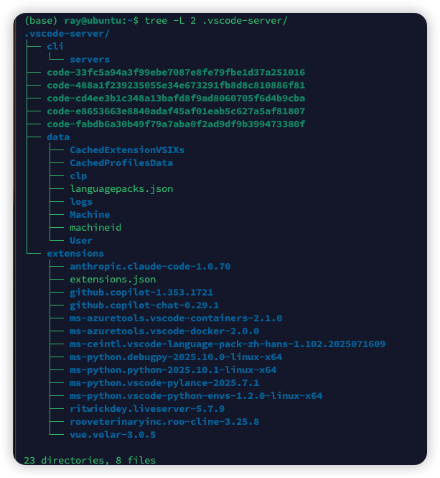Click the tree command text in the prompt
440x478 pixels.
tap(215, 21)
